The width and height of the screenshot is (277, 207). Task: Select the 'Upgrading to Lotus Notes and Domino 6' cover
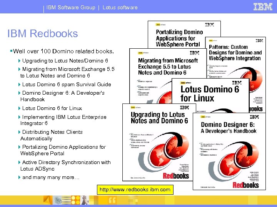(159, 142)
